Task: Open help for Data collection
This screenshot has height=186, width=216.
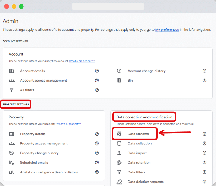Action: click(204, 143)
